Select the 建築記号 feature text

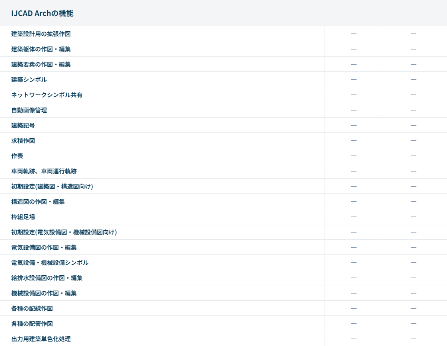click(x=23, y=125)
